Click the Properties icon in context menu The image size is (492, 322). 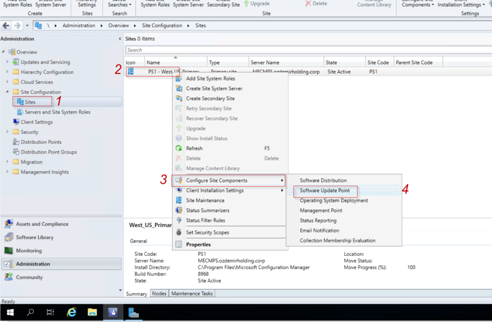coord(179,245)
